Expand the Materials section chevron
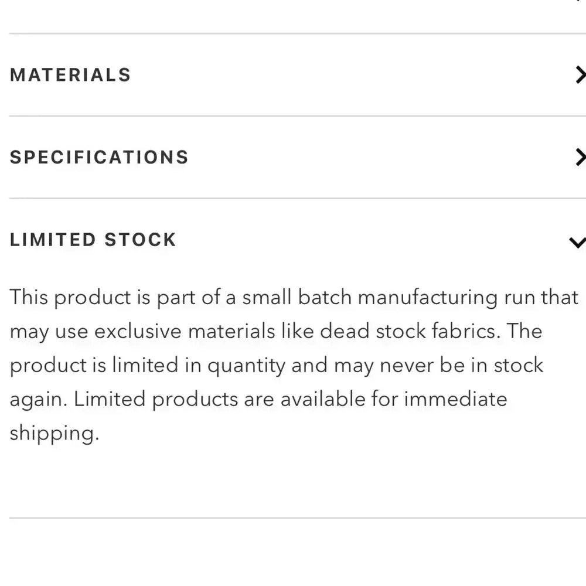Viewport: 586px width, 586px height. click(579, 75)
